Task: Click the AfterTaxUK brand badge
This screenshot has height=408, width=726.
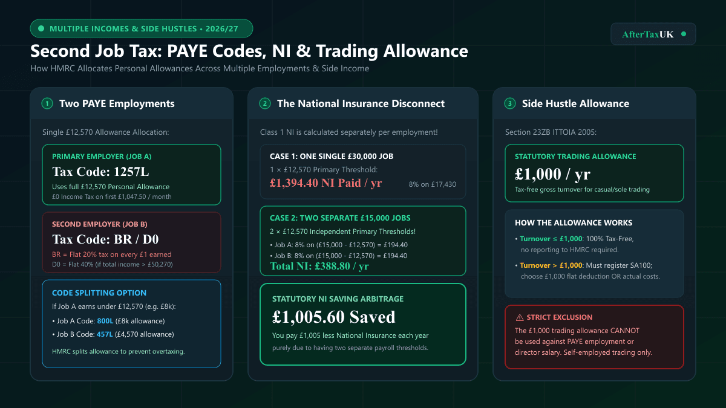Action: (x=653, y=34)
